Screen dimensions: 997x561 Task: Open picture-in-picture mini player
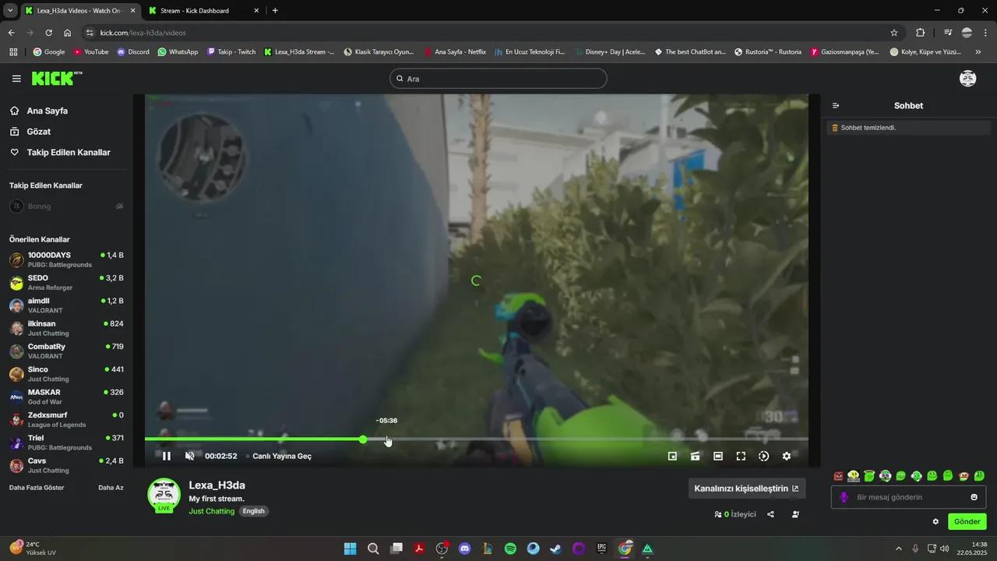pos(672,456)
